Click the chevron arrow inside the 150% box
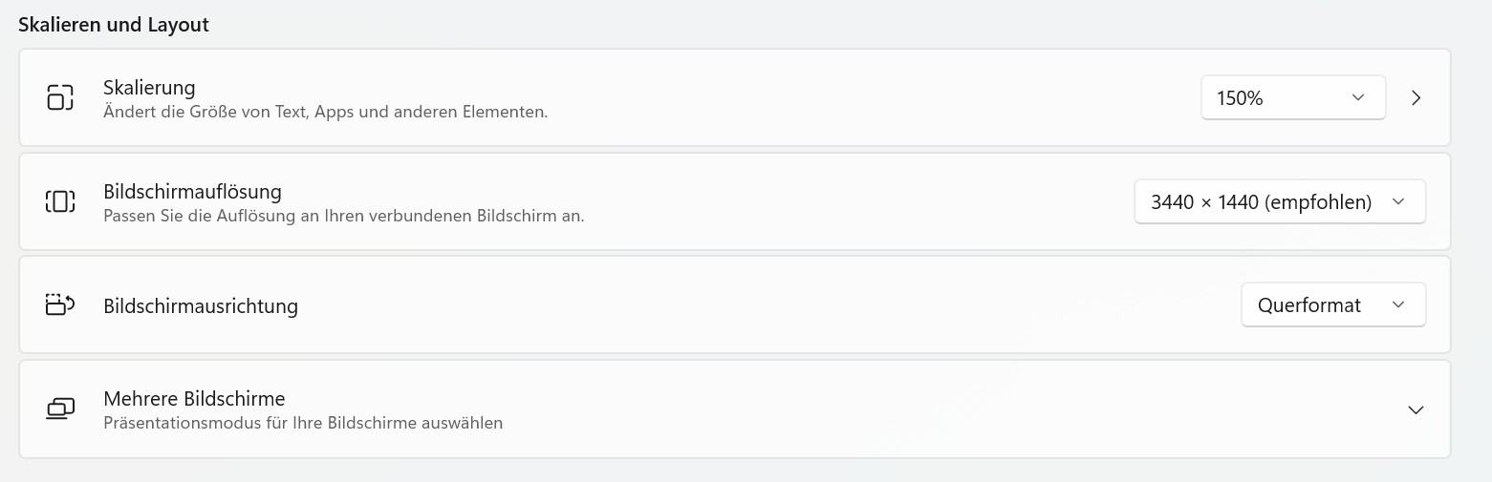The height and width of the screenshot is (482, 1492). pos(1358,97)
